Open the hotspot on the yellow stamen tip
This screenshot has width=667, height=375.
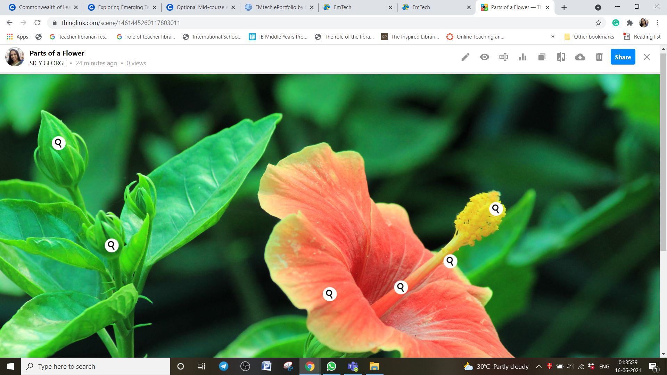(x=496, y=209)
